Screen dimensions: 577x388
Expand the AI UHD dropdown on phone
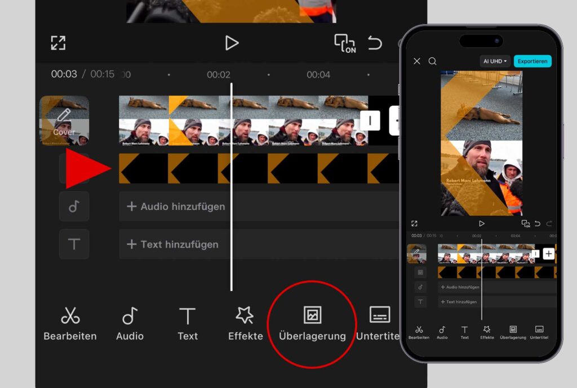tap(495, 61)
